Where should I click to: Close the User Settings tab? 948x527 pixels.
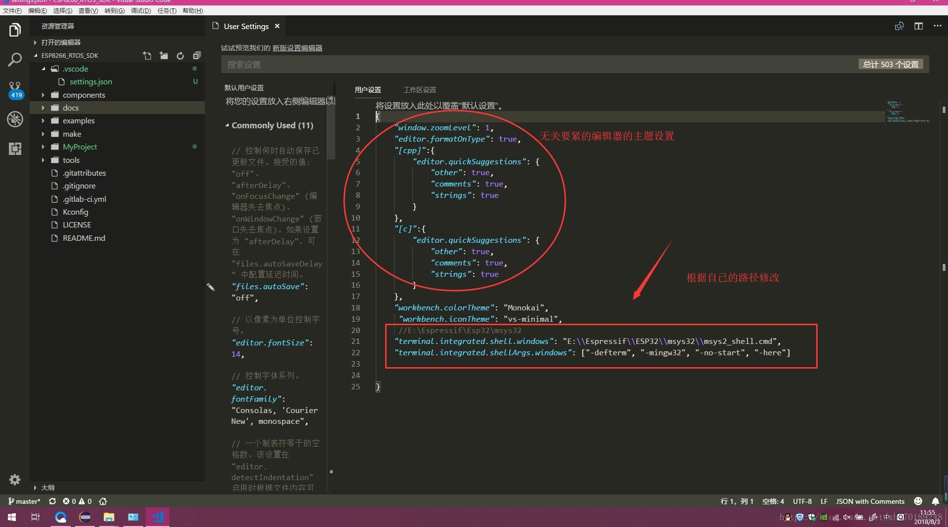[x=277, y=26]
